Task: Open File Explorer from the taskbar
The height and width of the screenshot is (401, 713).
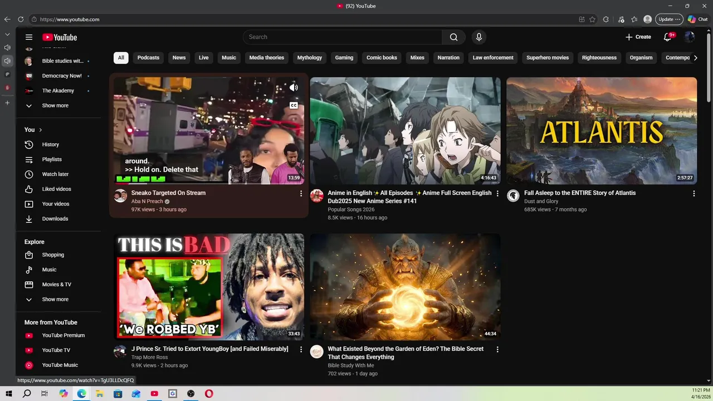Action: click(100, 394)
